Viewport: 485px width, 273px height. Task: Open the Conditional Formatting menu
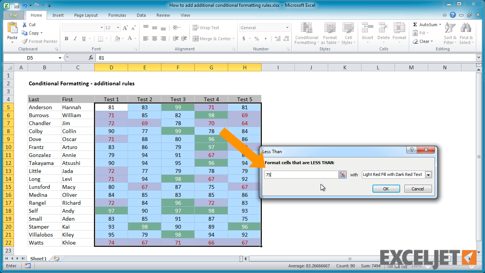point(307,33)
